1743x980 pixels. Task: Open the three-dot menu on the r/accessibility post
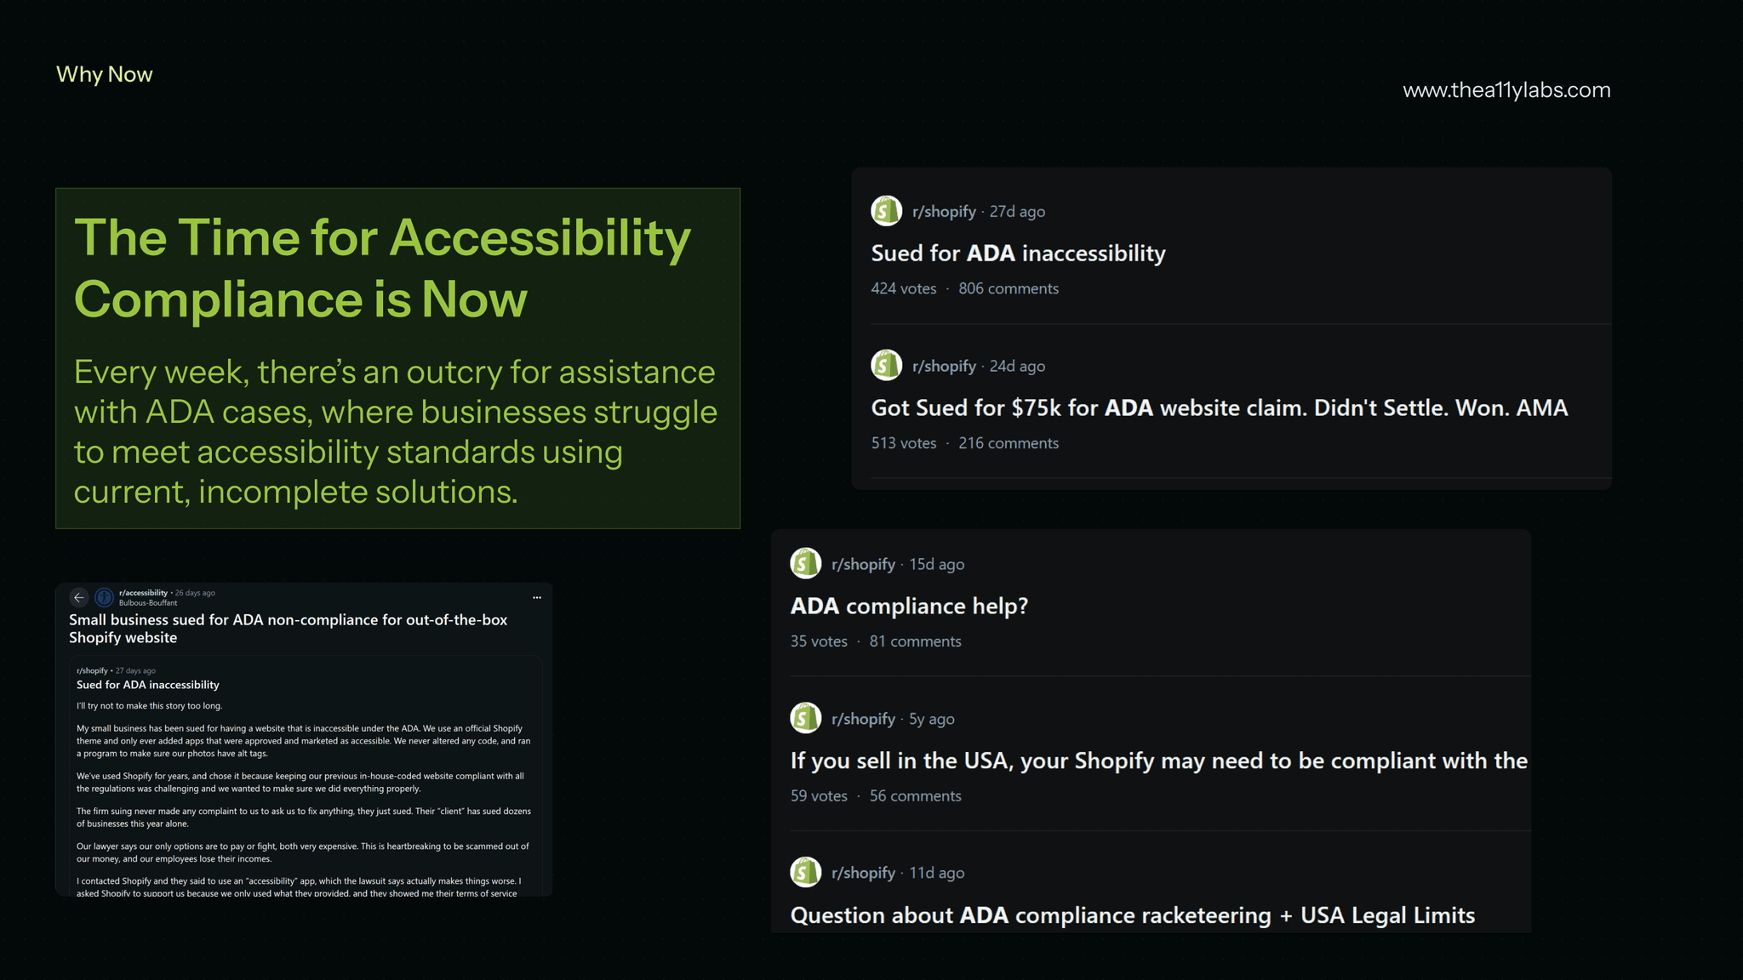click(x=537, y=597)
